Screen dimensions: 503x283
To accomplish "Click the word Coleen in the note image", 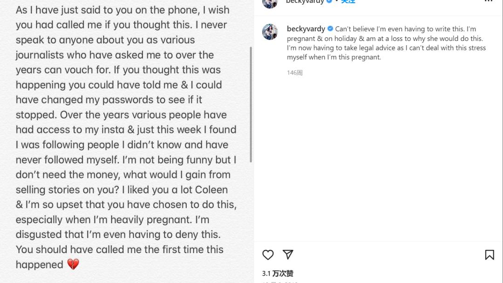I will (x=211, y=190).
